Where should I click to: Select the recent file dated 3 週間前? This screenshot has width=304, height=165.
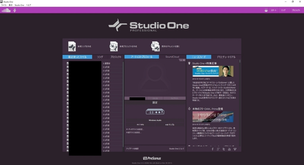pos(93,63)
